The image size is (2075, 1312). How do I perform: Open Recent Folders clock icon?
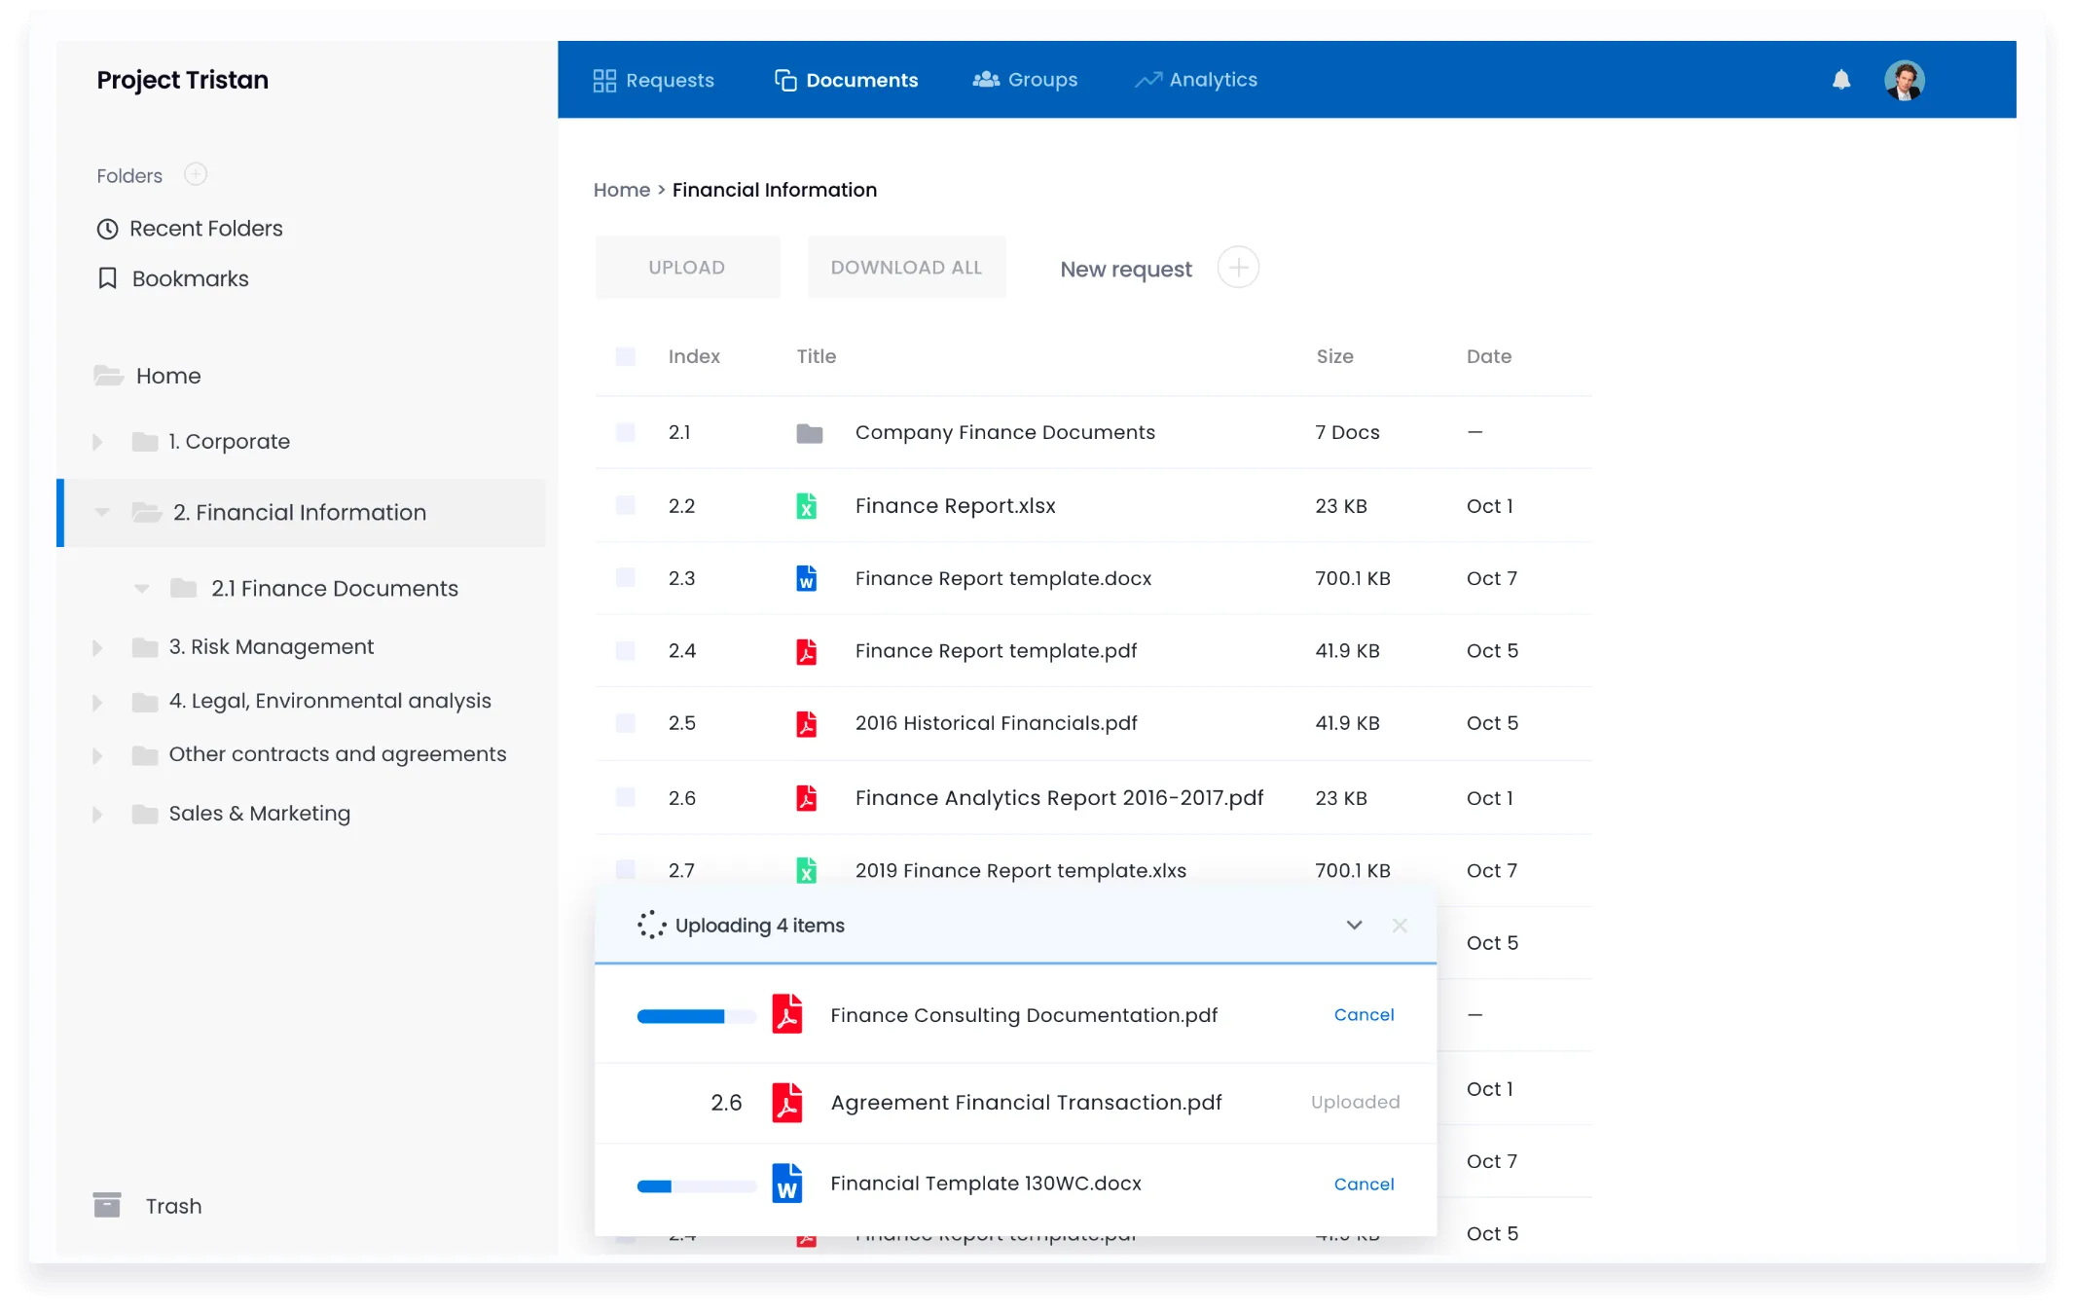(107, 229)
